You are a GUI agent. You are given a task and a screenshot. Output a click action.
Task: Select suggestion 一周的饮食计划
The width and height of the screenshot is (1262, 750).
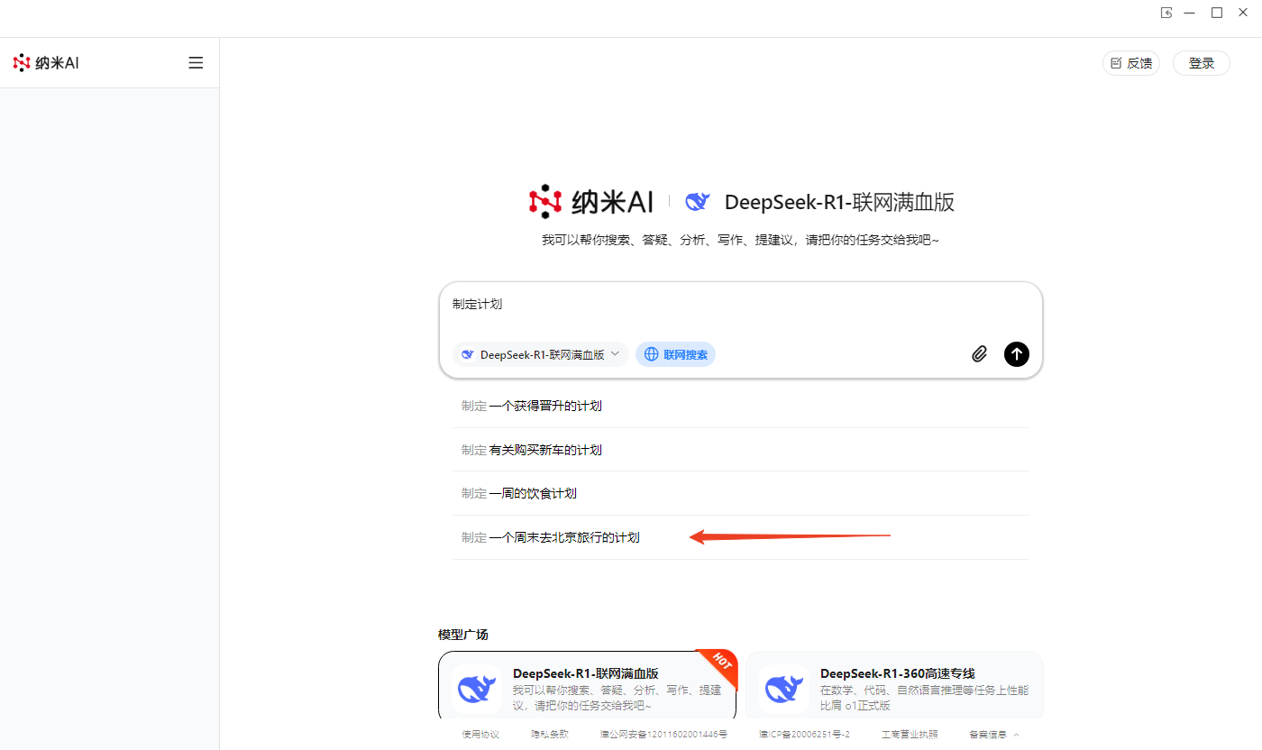740,493
